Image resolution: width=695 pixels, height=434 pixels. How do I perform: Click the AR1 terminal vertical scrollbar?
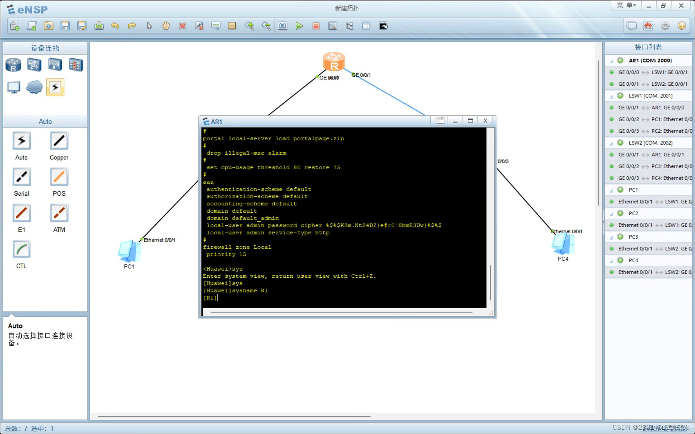pos(490,282)
